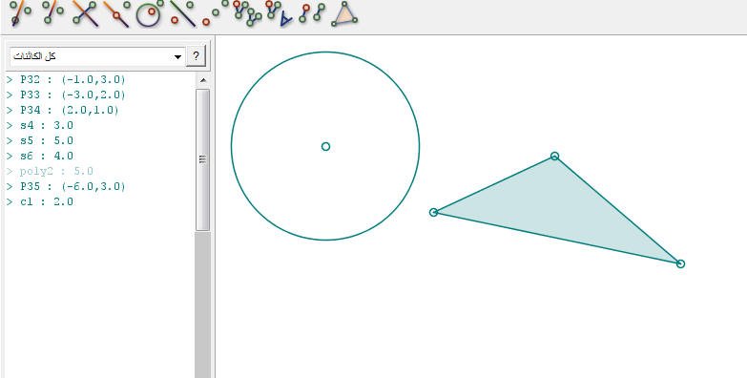Select the first orange line tool icon
The width and height of the screenshot is (747, 378).
click(20, 12)
